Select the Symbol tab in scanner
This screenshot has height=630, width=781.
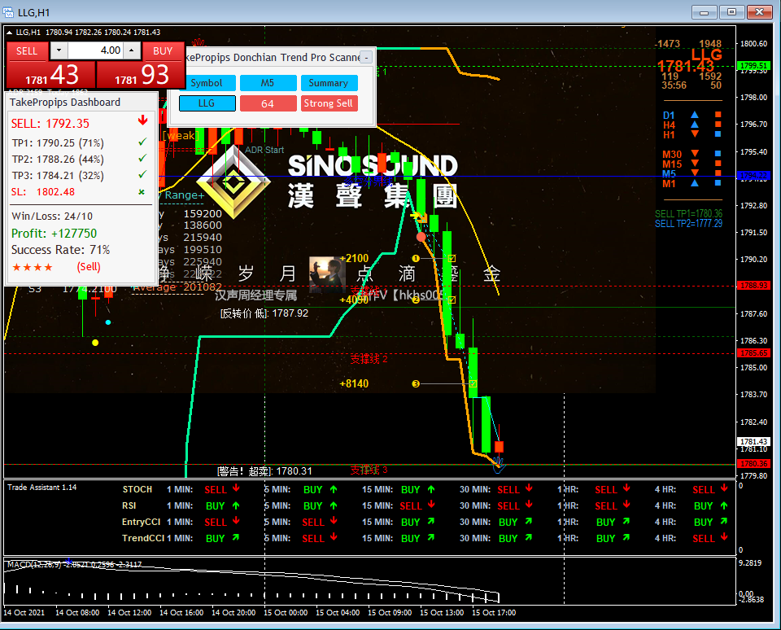(207, 83)
